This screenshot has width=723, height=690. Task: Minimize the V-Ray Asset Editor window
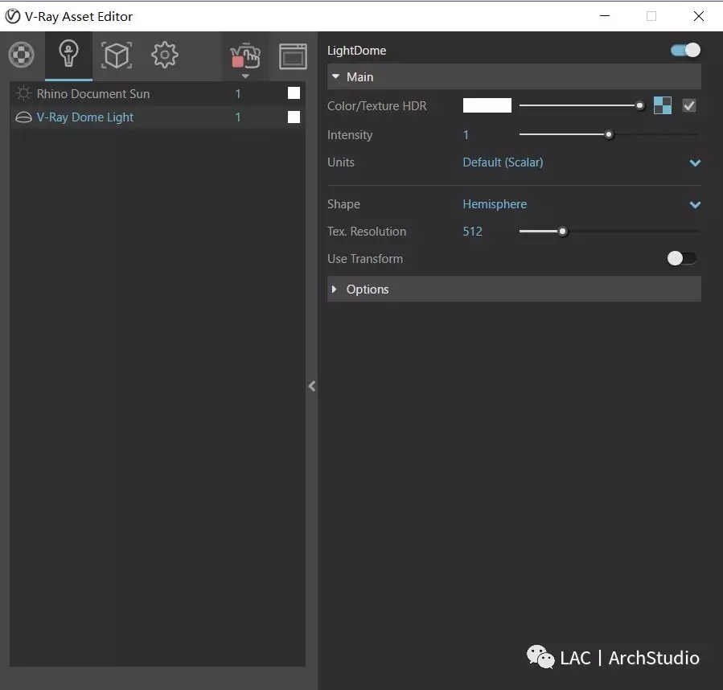(x=605, y=16)
